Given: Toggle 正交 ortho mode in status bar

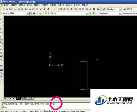Looking at the screenshot, I should tap(42, 111).
